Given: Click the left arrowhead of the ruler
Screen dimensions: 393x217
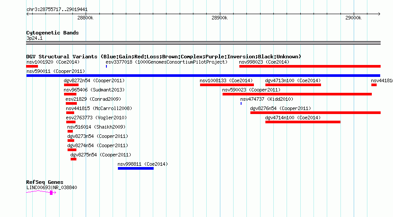Looking at the screenshot, I should click(x=28, y=14).
